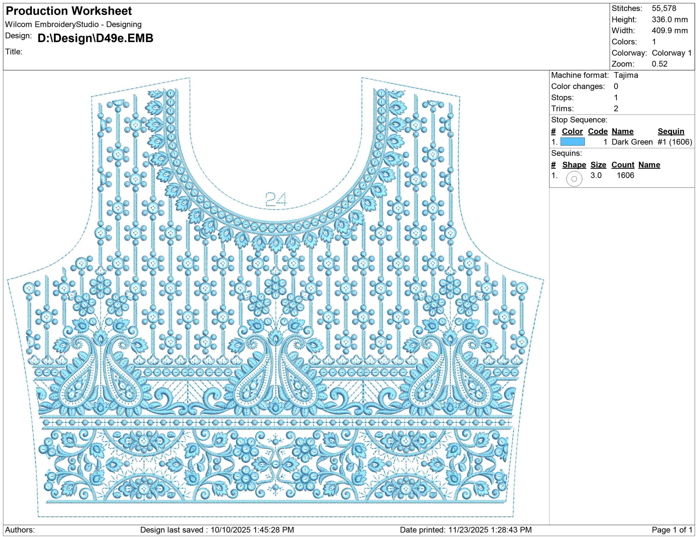Image resolution: width=698 pixels, height=537 pixels.
Task: Click the design path D:\Design\D49e.EMB
Action: click(95, 38)
